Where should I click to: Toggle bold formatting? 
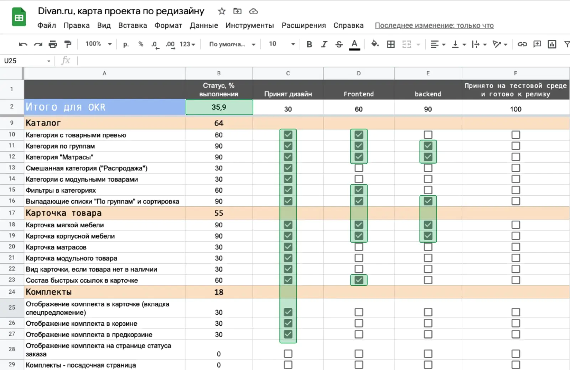309,44
